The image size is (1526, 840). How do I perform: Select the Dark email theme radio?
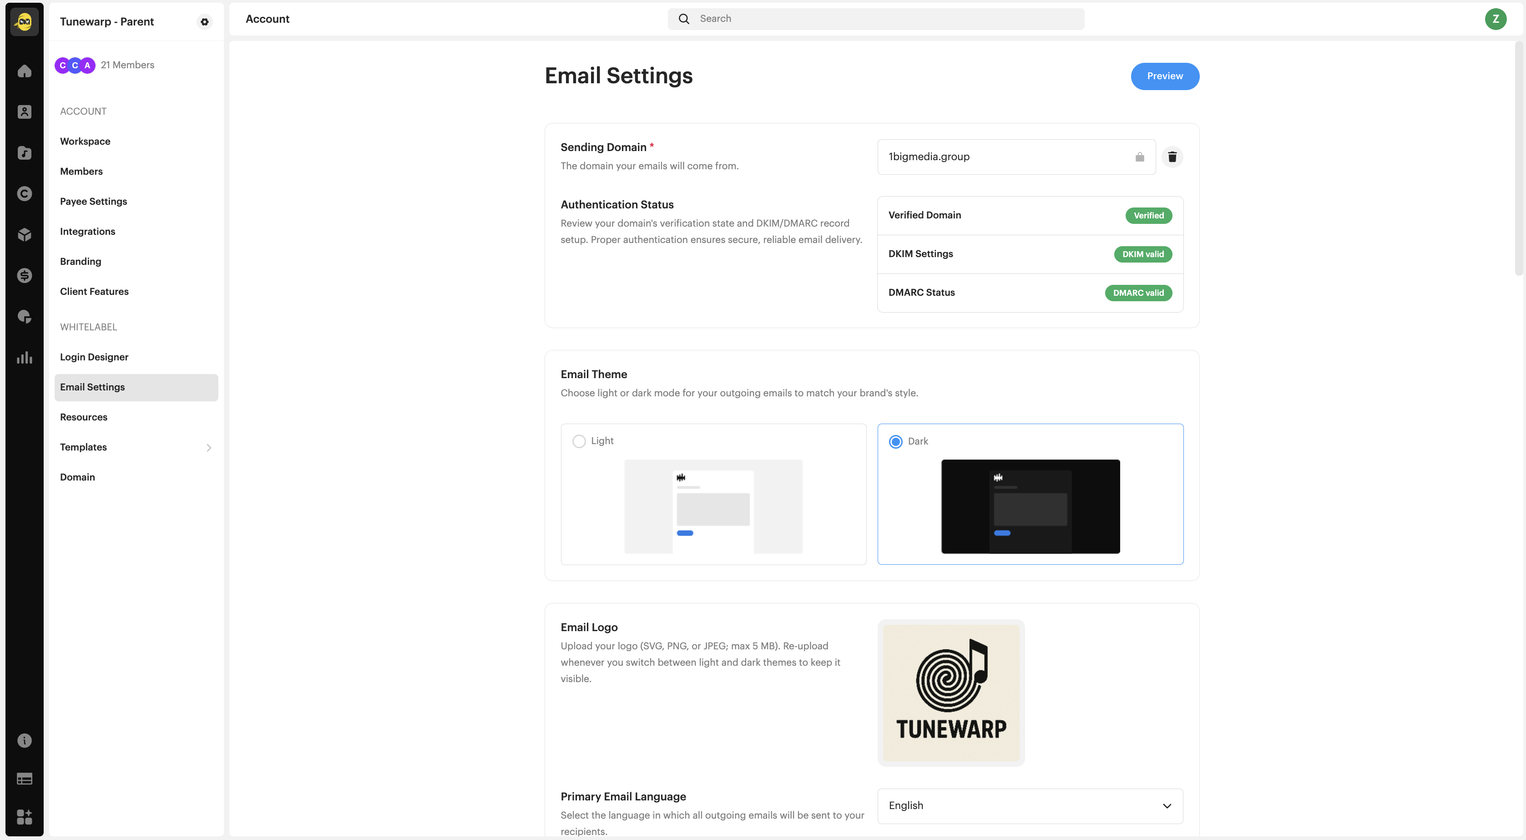[896, 442]
